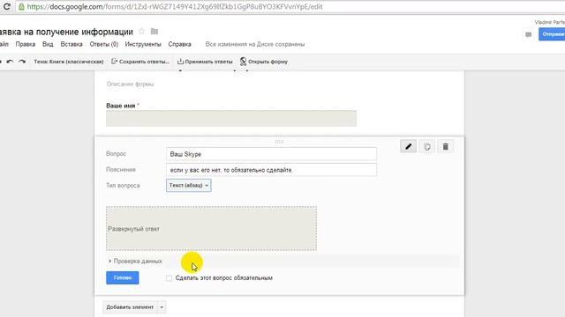
Task: Check Сделать этот вопрос обязательным
Action: pos(169,278)
